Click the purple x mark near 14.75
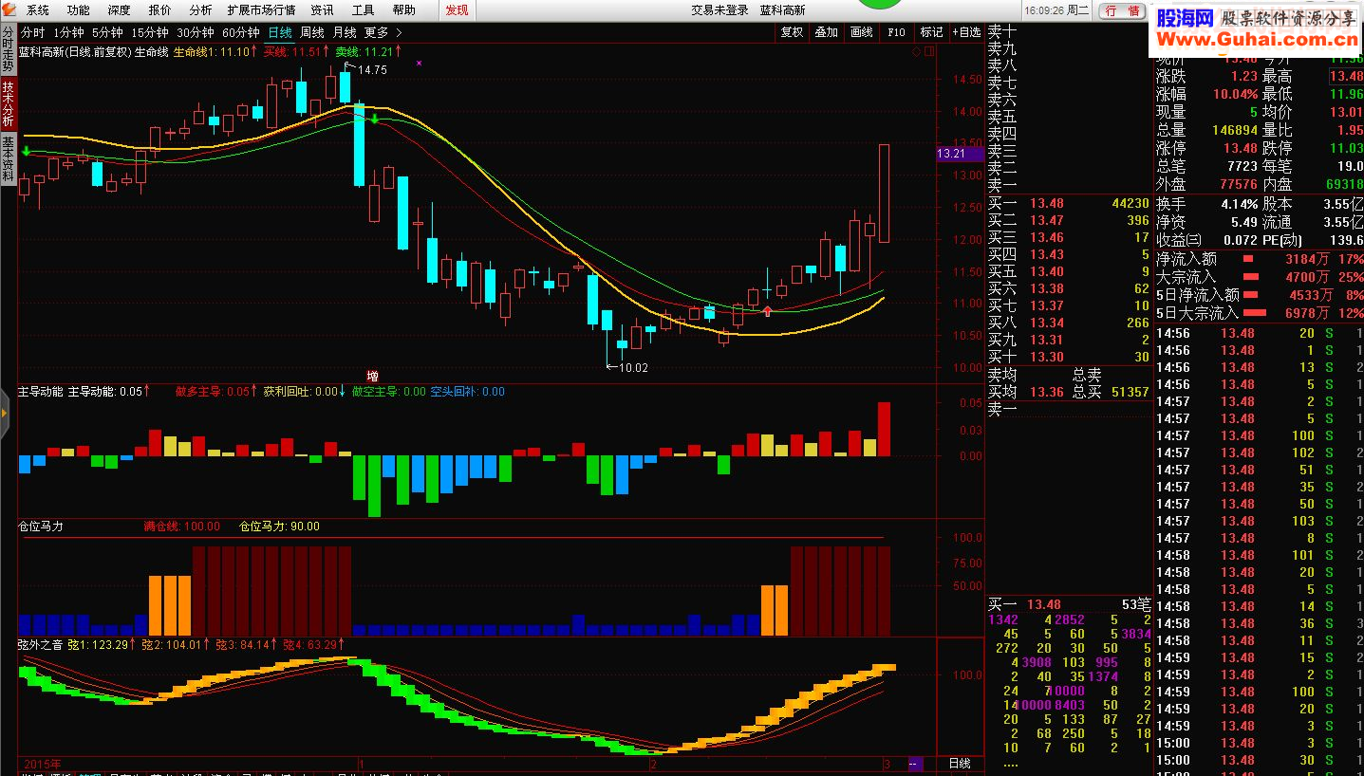This screenshot has height=776, width=1364. pos(420,63)
